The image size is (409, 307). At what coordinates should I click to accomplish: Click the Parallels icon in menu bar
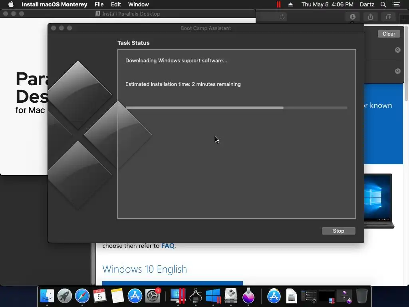pos(278,4)
